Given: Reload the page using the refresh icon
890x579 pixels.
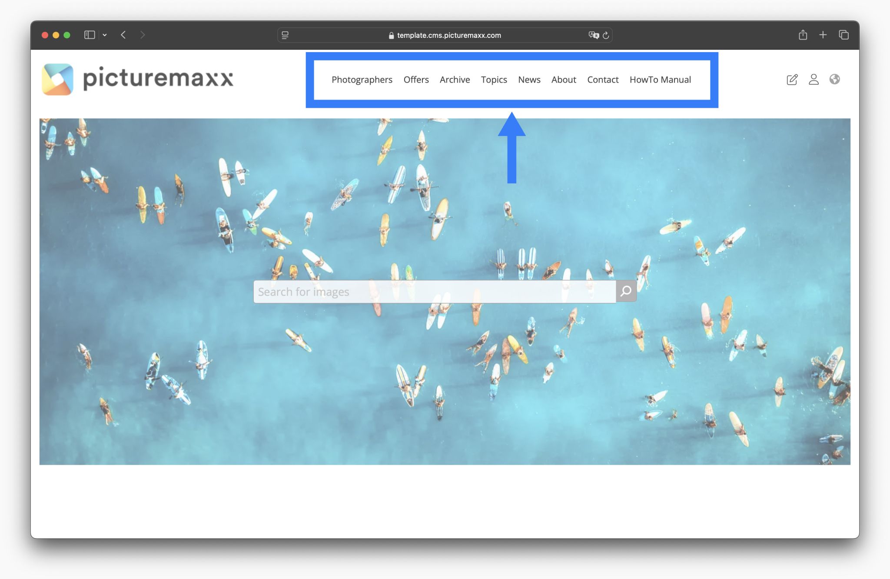Looking at the screenshot, I should (605, 35).
